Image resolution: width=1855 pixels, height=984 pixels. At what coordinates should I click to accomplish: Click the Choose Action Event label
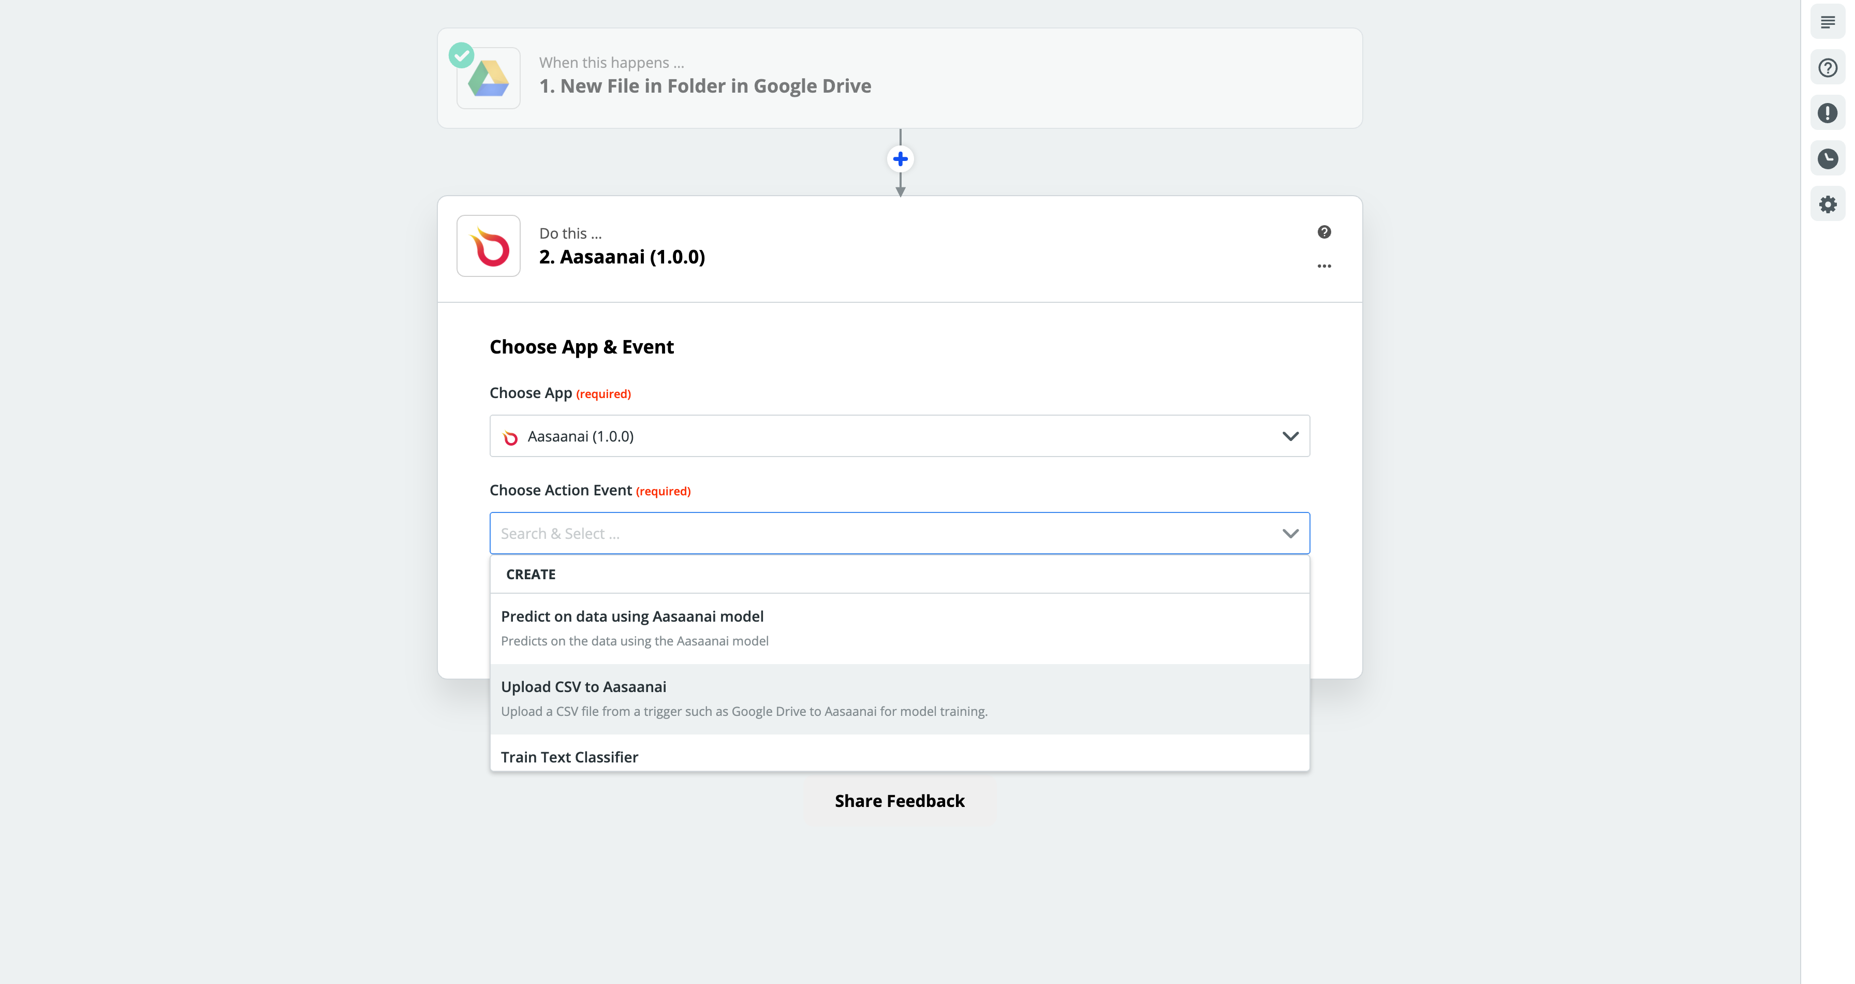[561, 490]
